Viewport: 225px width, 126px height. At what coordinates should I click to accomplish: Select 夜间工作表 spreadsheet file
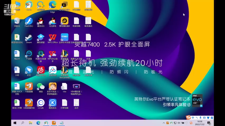17,104
